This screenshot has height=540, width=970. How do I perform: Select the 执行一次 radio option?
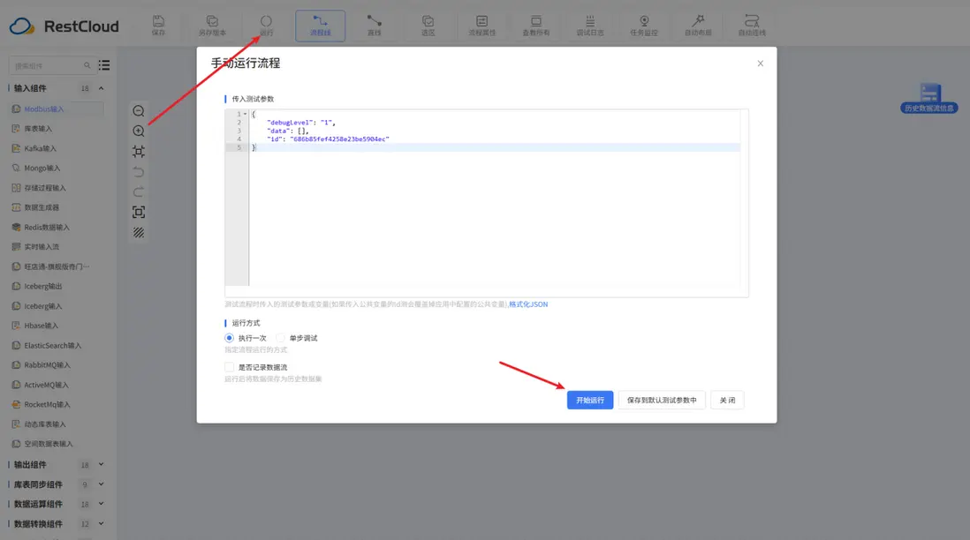[229, 338]
